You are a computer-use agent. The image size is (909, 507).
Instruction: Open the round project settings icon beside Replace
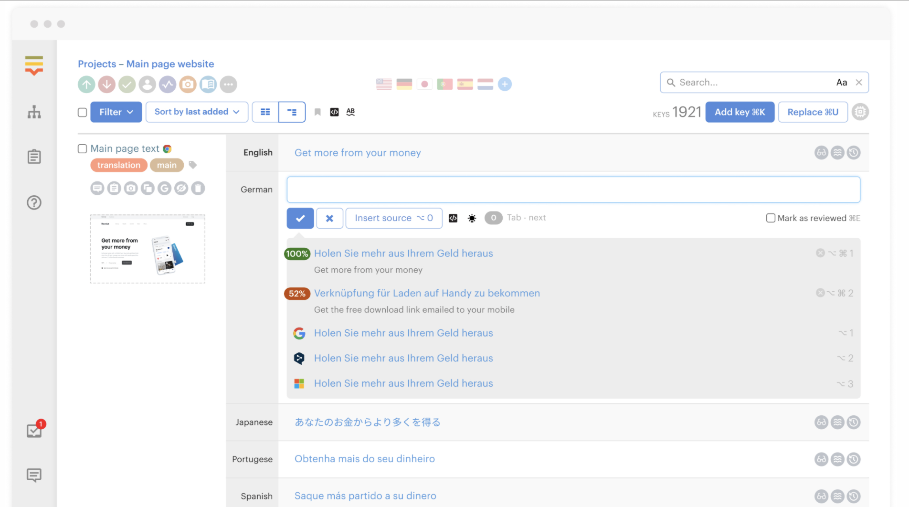point(860,112)
